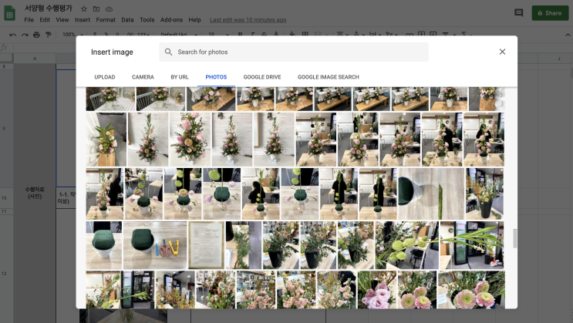
Task: Focus the Search for photos field
Action: click(294, 52)
